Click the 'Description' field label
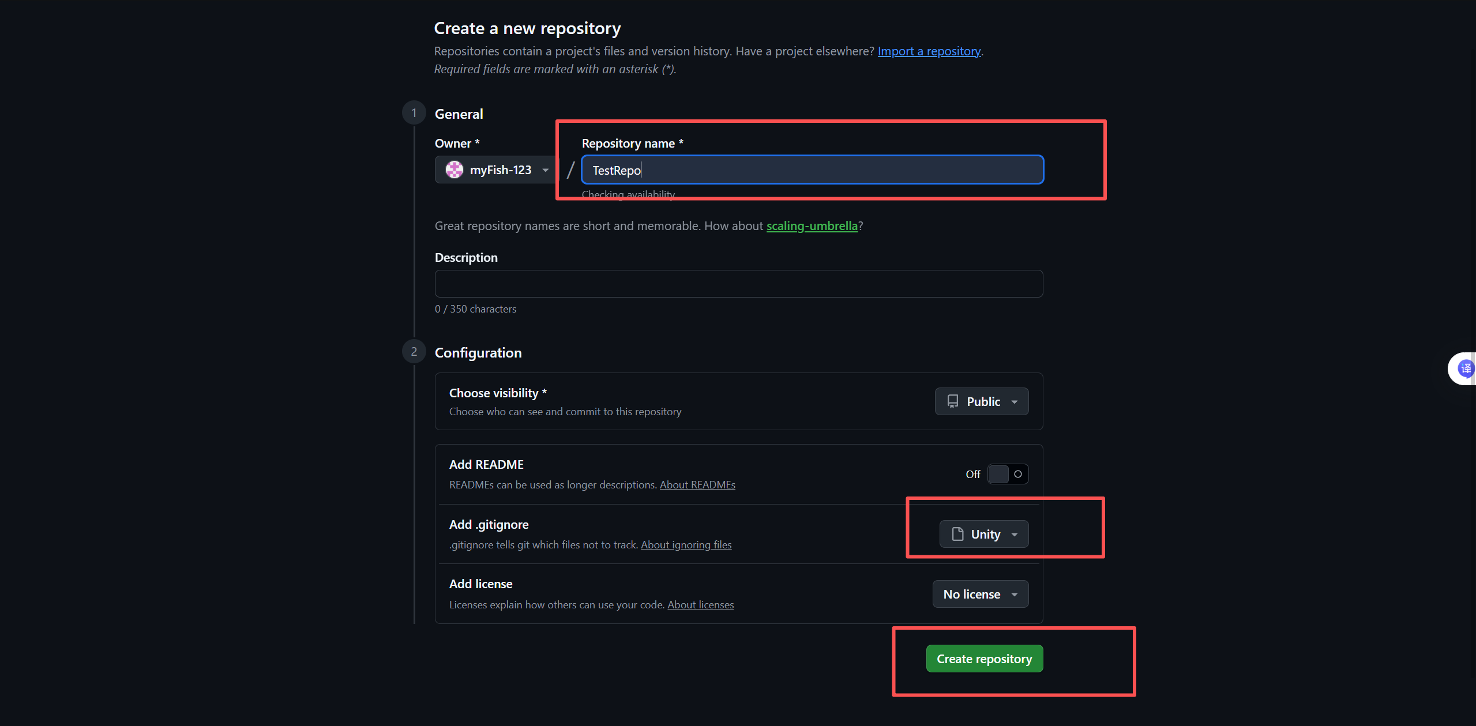Viewport: 1476px width, 726px height. 466,258
